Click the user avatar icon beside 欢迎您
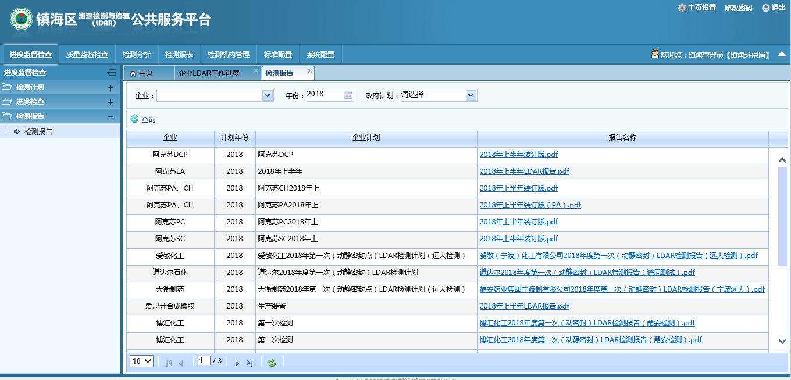Screen dimensions: 791x380 tap(655, 54)
